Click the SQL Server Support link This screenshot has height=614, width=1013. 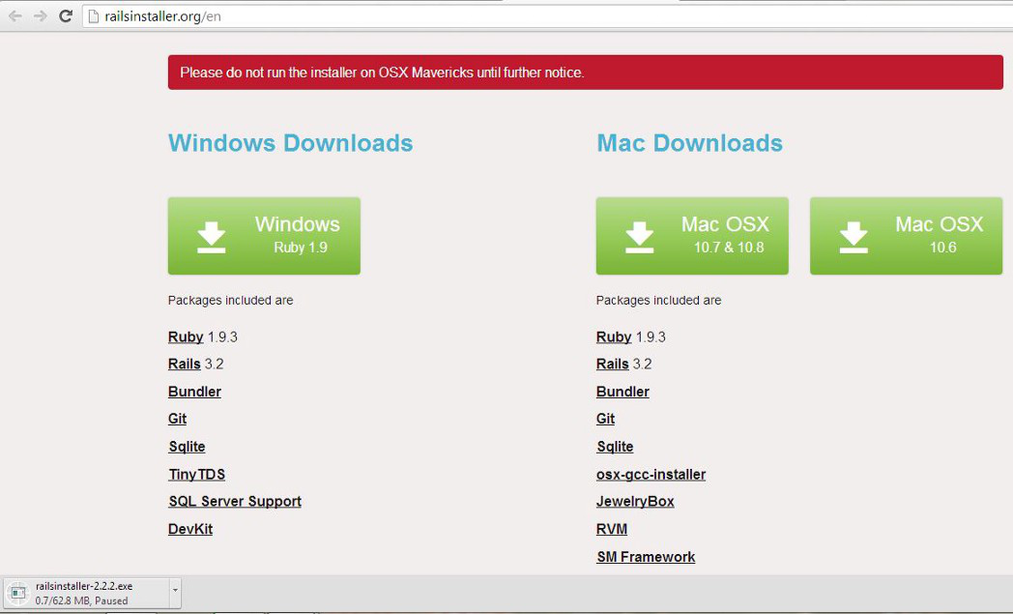tap(235, 501)
